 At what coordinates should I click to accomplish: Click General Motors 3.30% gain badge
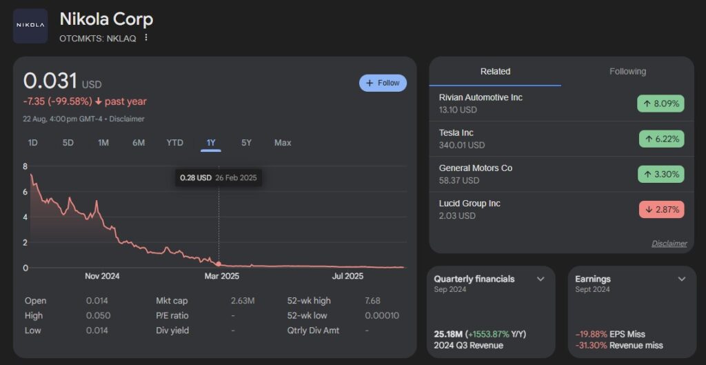pos(660,174)
